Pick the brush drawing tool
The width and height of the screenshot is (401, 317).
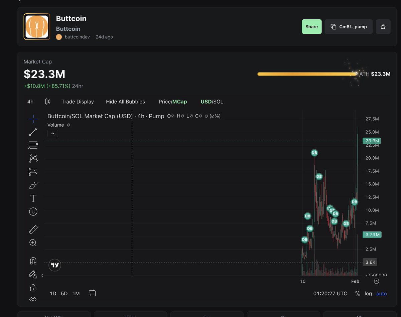33,185
